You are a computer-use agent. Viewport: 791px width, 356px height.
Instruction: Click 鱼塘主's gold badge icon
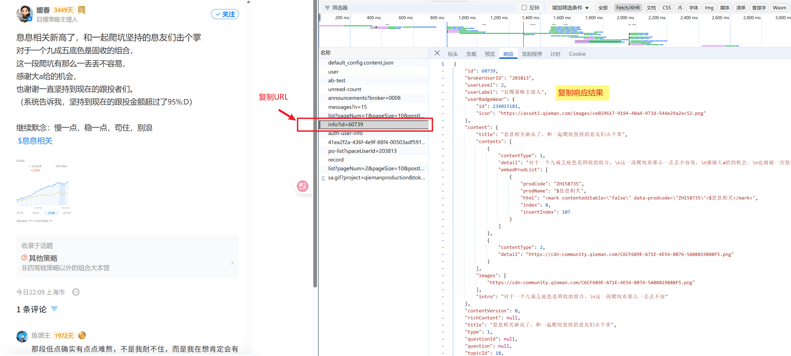pyautogui.click(x=82, y=336)
